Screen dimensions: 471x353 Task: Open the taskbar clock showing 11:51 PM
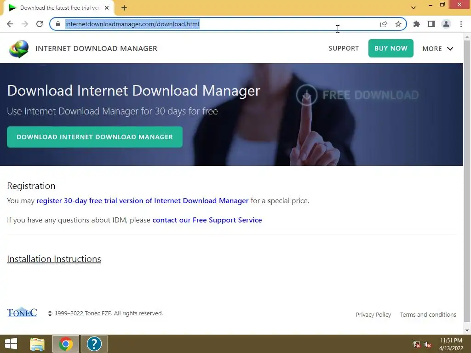[x=451, y=344]
